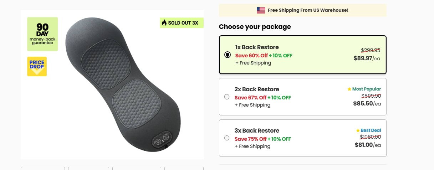Click the star icon beside Best Deal

(x=358, y=130)
